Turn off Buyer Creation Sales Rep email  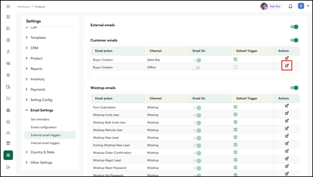coord(197,60)
